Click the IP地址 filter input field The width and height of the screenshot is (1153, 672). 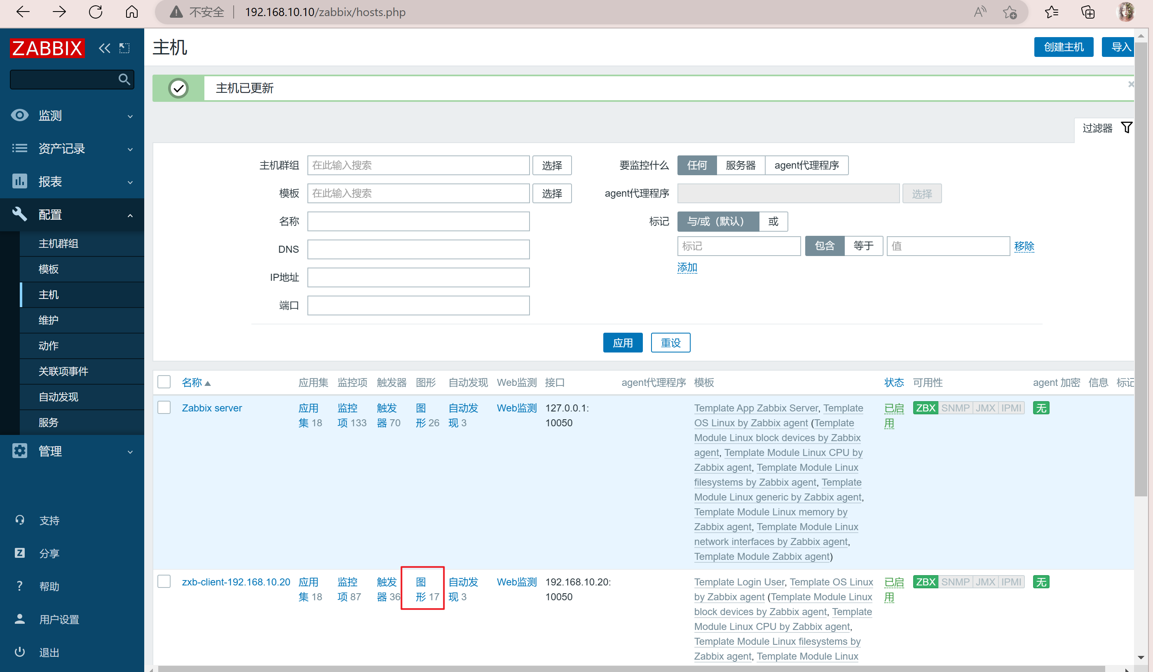(418, 277)
